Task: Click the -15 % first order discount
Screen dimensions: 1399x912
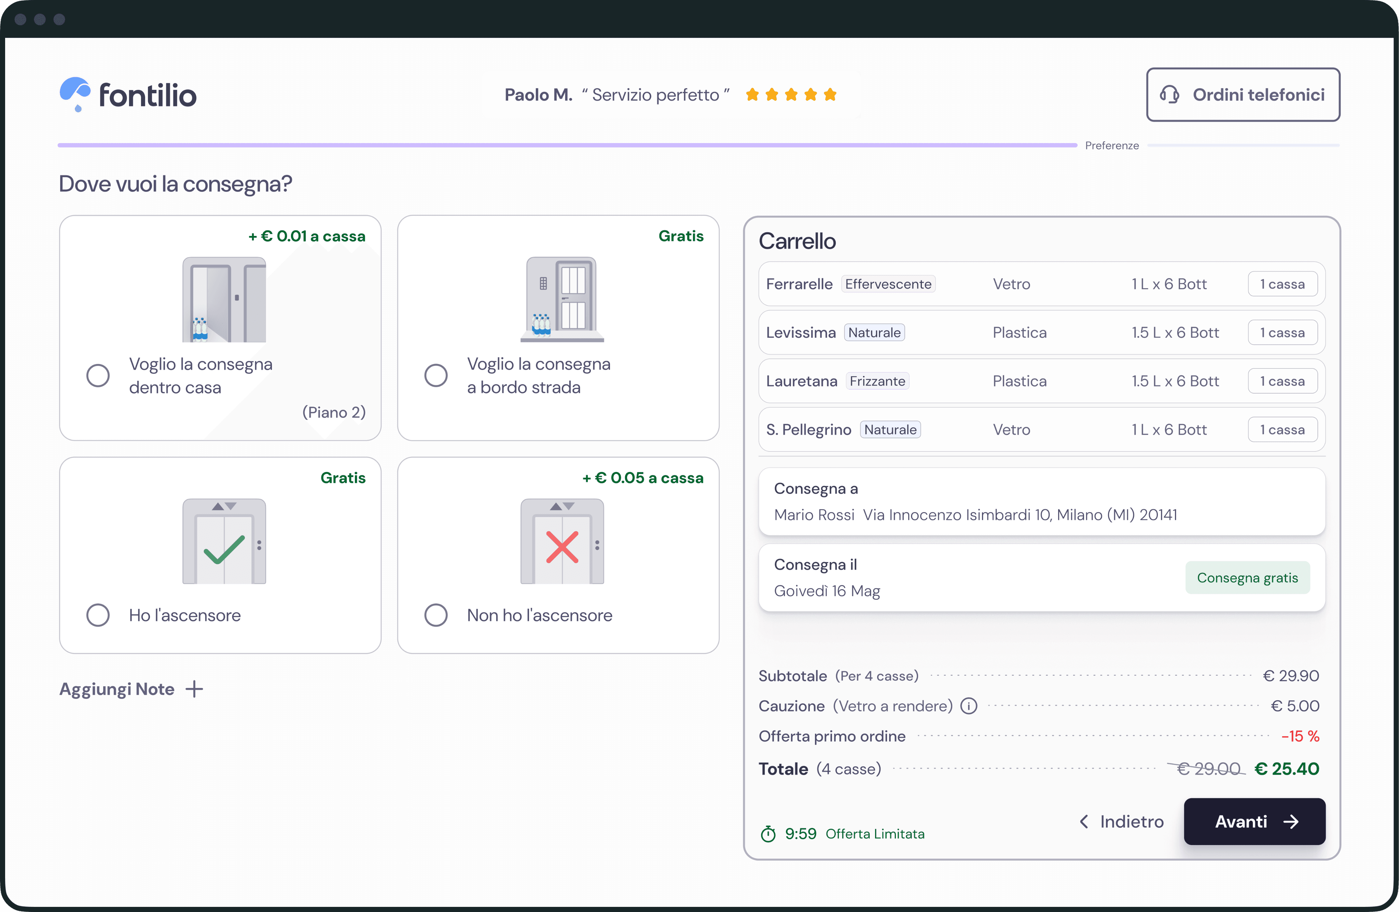Action: tap(1300, 736)
